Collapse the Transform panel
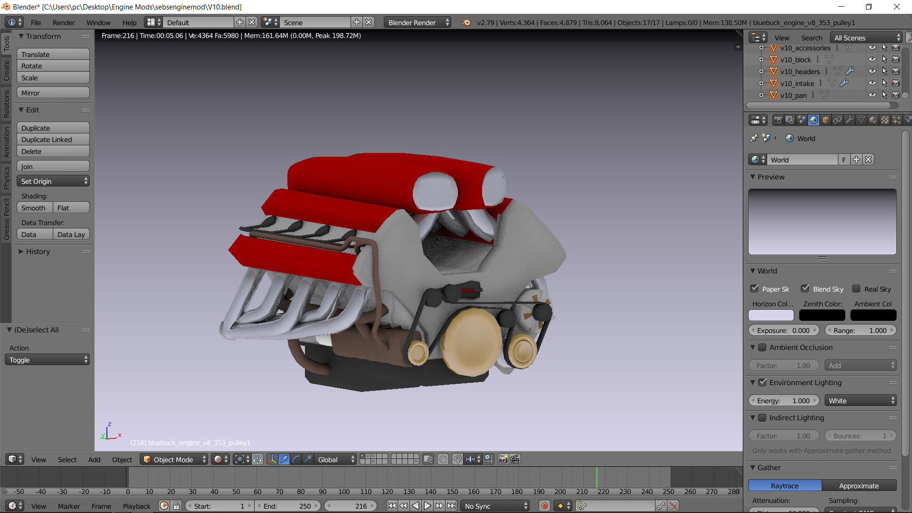This screenshot has width=912, height=513. click(21, 36)
